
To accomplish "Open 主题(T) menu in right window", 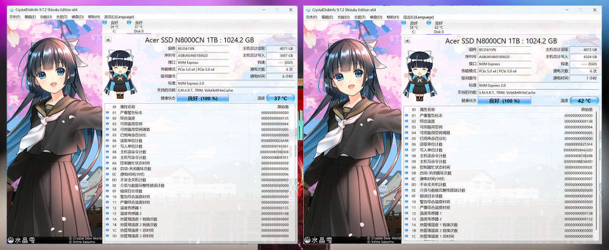I will click(359, 18).
